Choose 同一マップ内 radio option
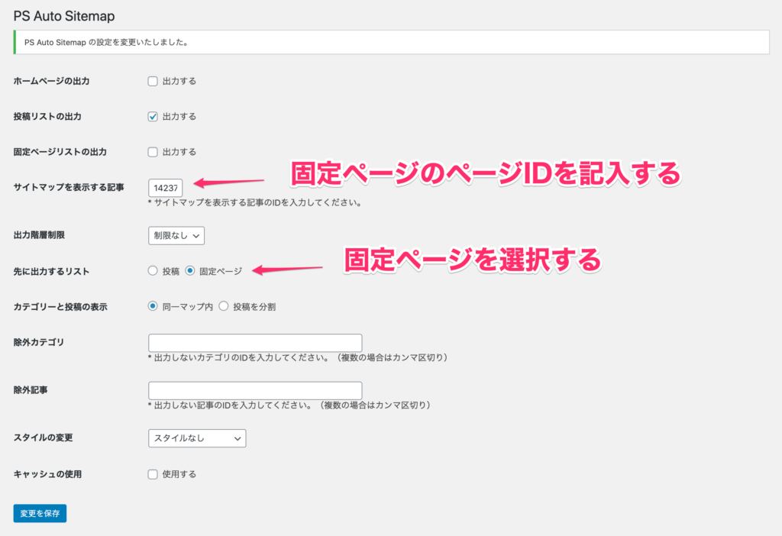The width and height of the screenshot is (782, 536). (153, 306)
